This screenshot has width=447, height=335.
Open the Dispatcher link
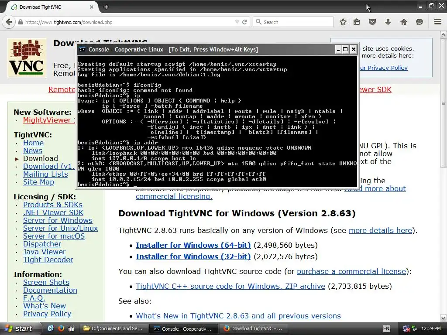42,244
